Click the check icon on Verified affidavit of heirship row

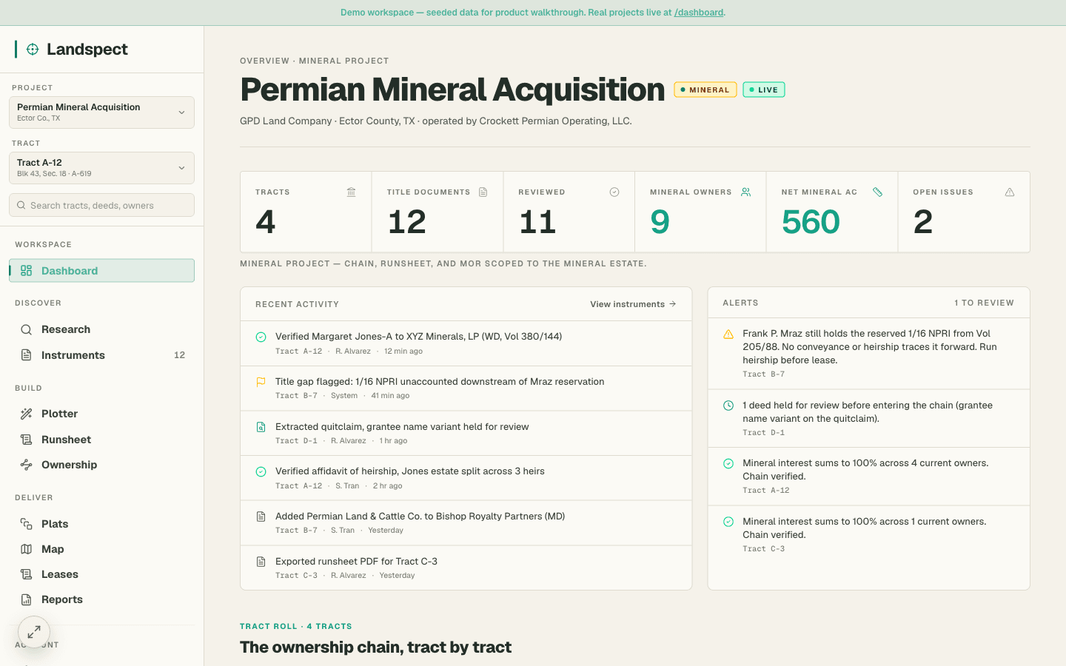(x=261, y=471)
